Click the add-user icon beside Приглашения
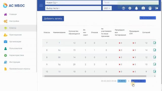Image resolution: width=162 pixels, height=91 pixels. (x=6, y=35)
